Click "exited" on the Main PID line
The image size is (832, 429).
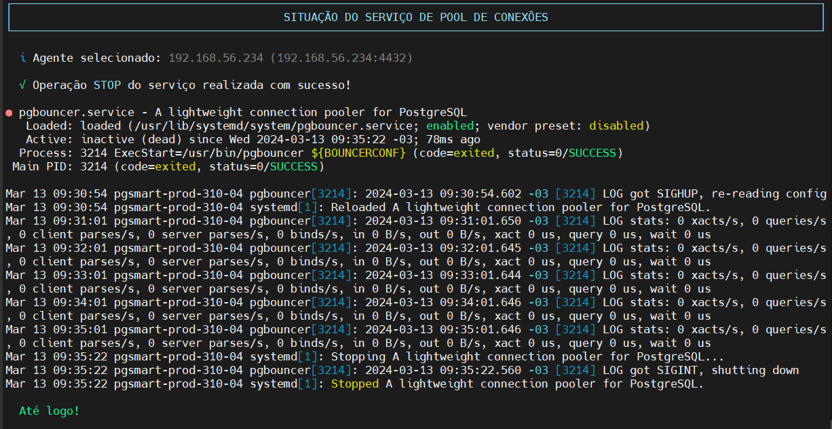pos(175,166)
